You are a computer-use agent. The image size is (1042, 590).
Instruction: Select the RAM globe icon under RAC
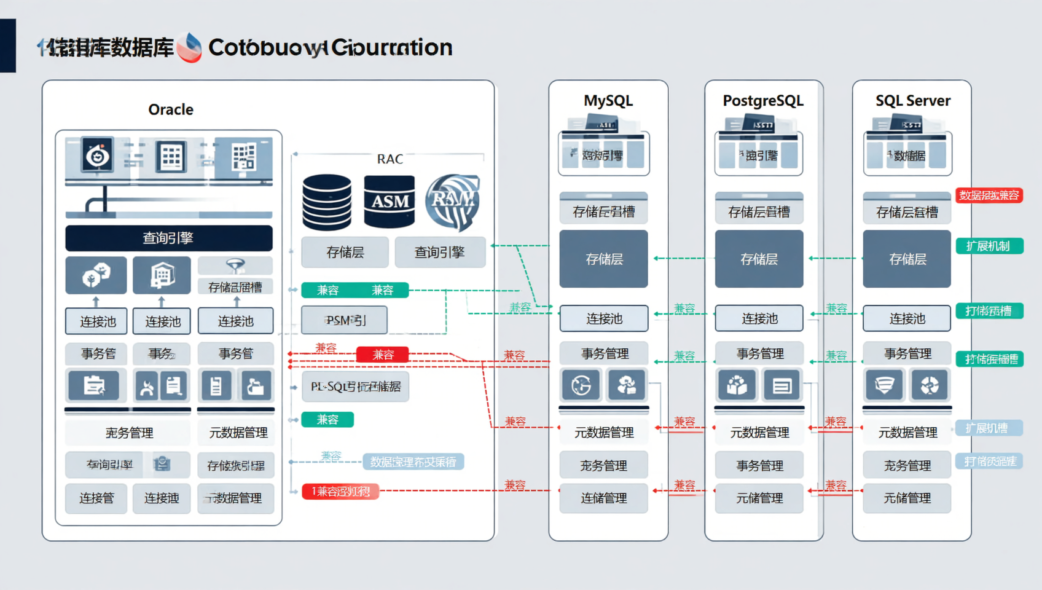pos(453,201)
